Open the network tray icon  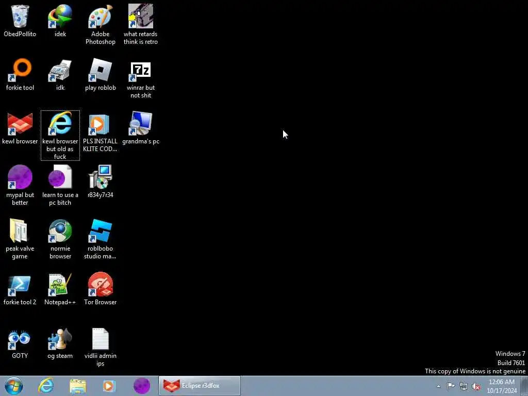464,386
